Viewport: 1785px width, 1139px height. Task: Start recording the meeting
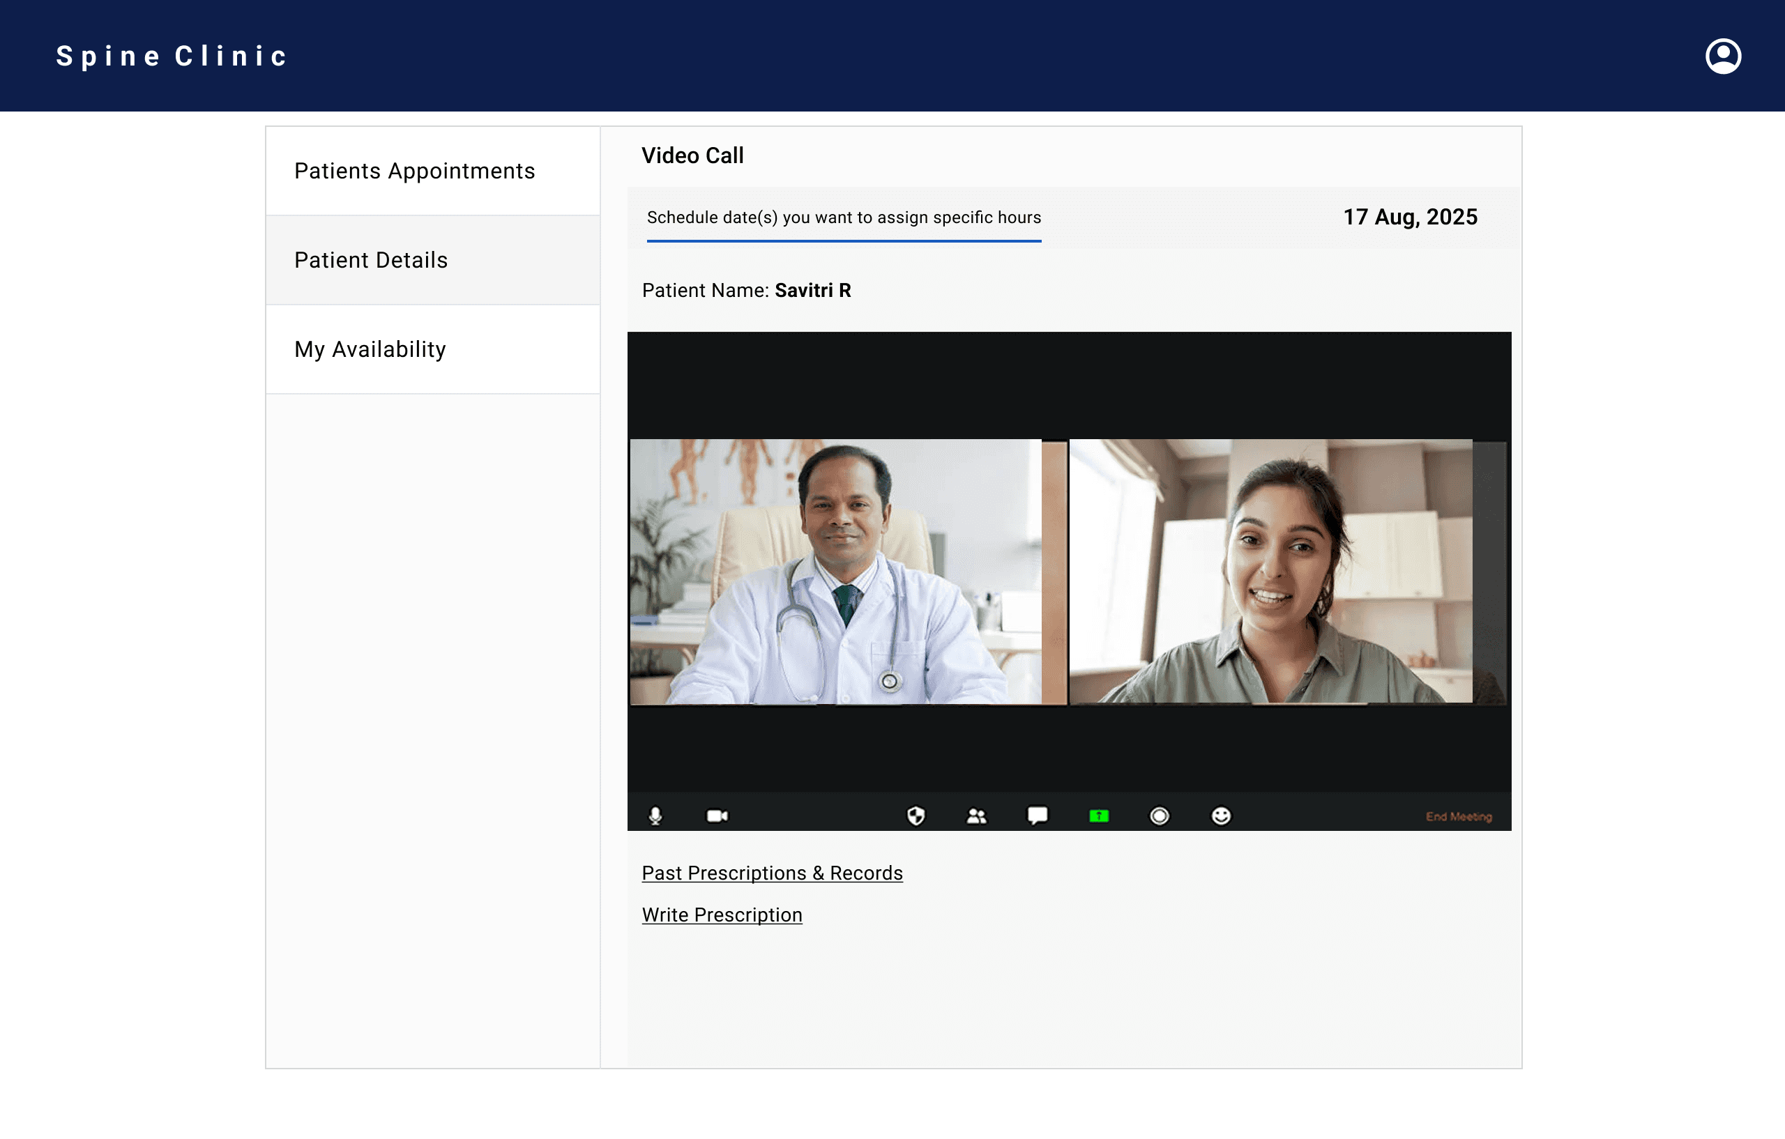pos(1160,816)
